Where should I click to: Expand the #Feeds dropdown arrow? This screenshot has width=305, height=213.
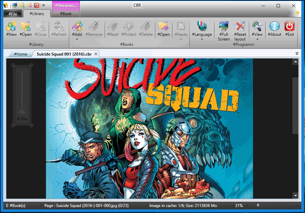click(x=181, y=39)
